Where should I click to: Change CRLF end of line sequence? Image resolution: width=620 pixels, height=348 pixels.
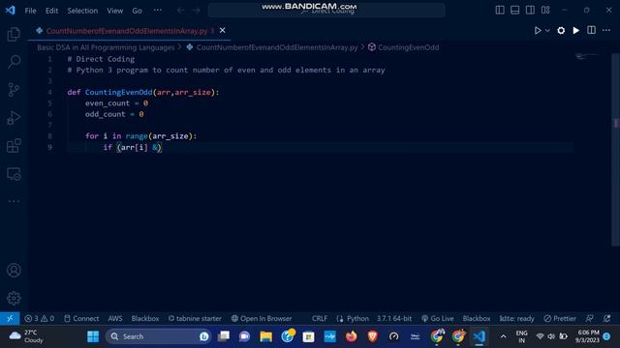[x=320, y=318]
